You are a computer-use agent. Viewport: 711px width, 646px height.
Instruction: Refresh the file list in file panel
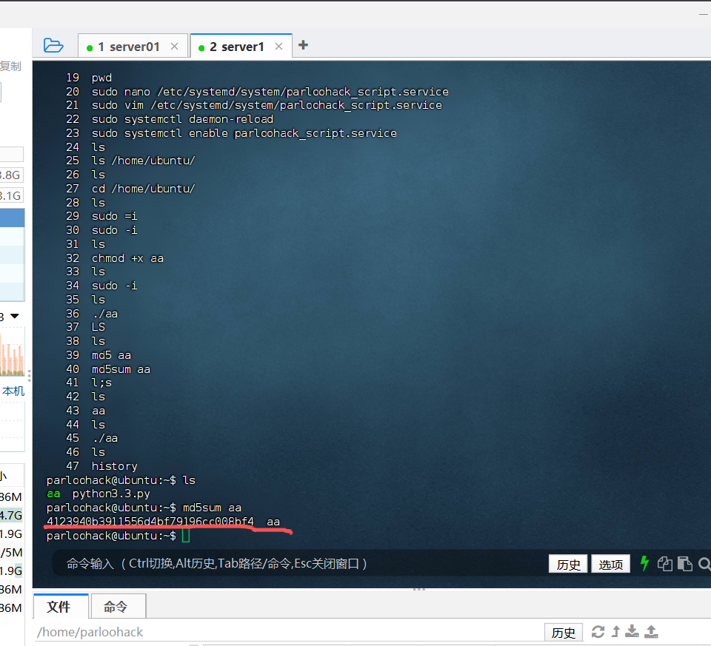click(598, 632)
